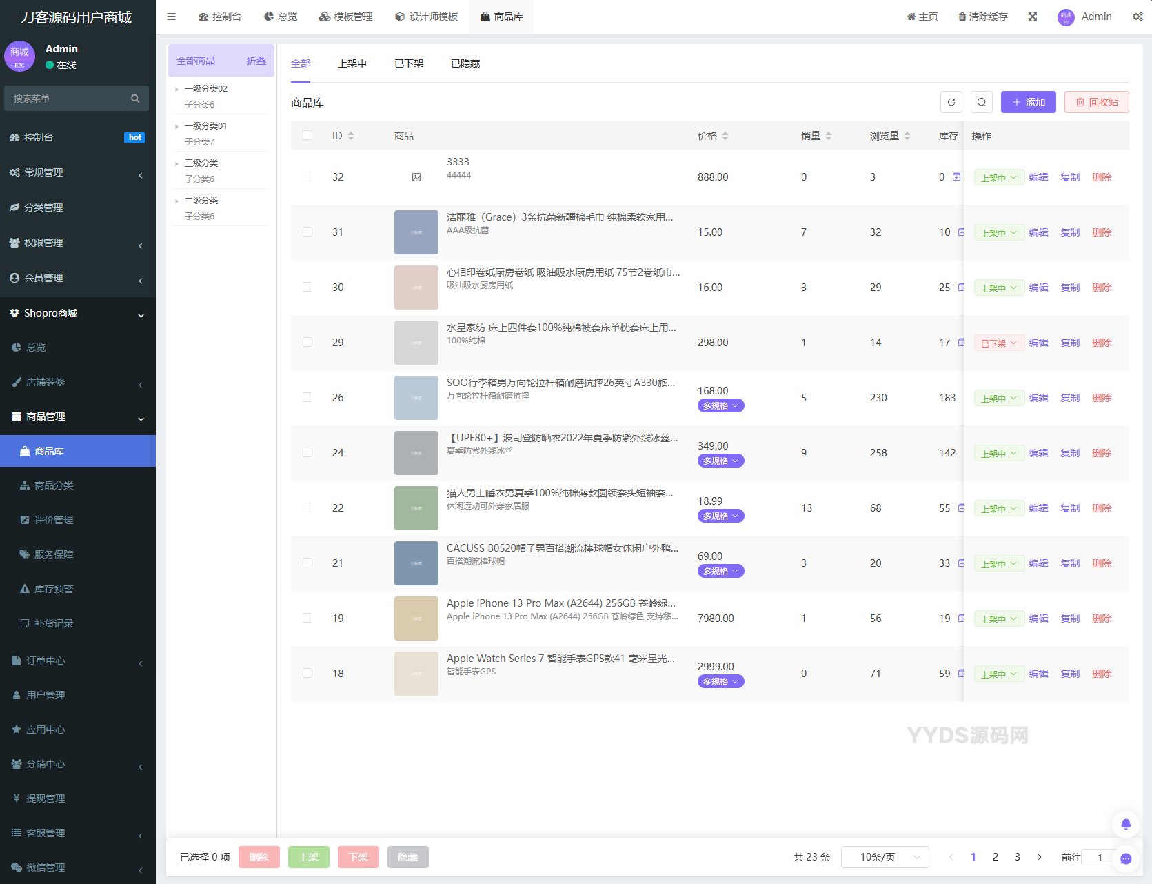This screenshot has width=1152, height=884.
Task: Check the checkbox for product ID 31
Action: pos(307,232)
